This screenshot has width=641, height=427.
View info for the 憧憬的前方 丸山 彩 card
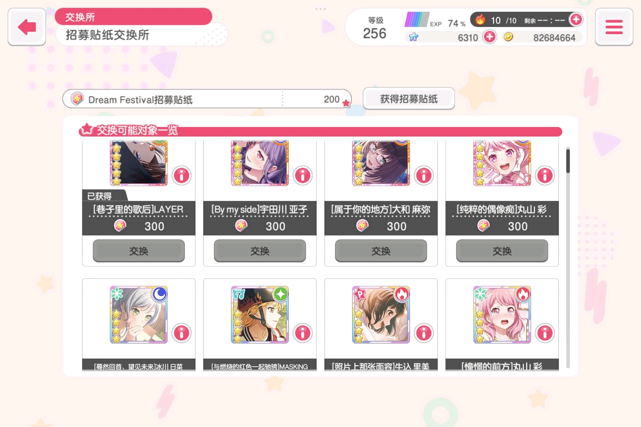[x=545, y=333]
